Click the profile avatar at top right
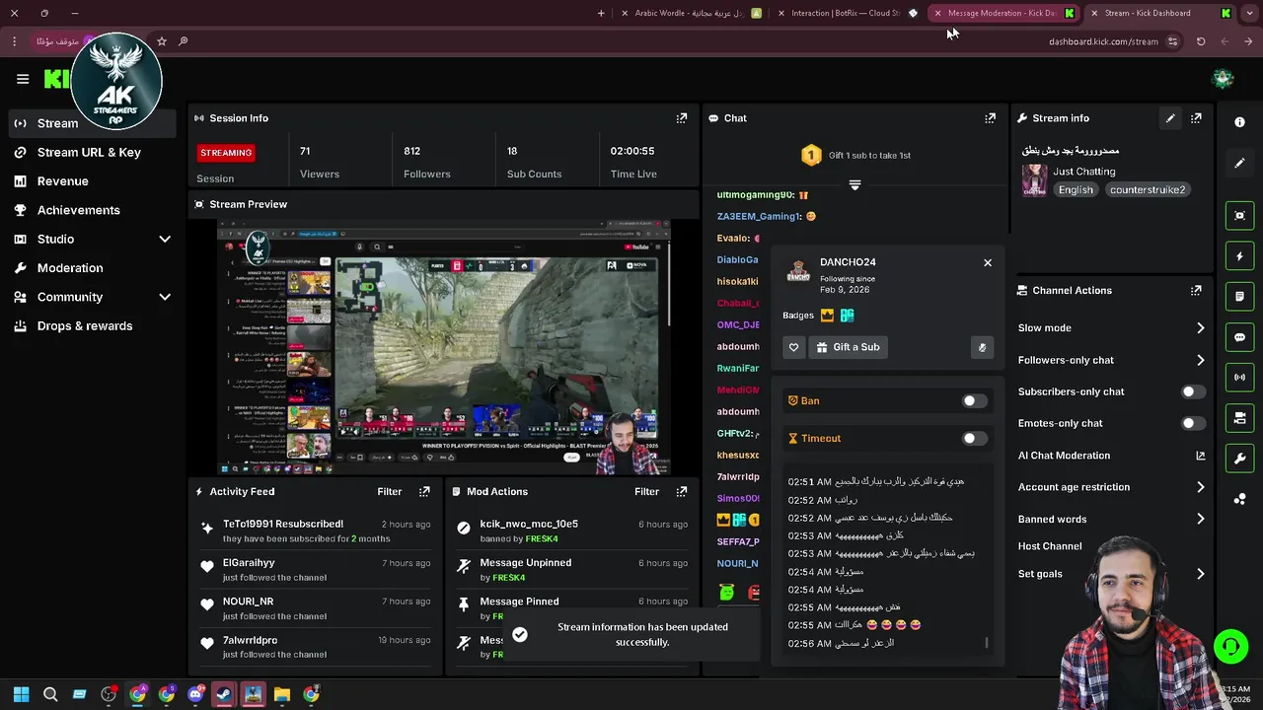 click(1223, 79)
